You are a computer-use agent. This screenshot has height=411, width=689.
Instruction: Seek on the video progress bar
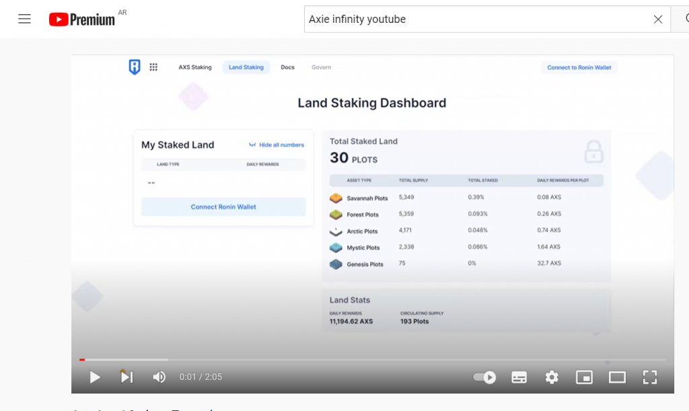point(373,360)
